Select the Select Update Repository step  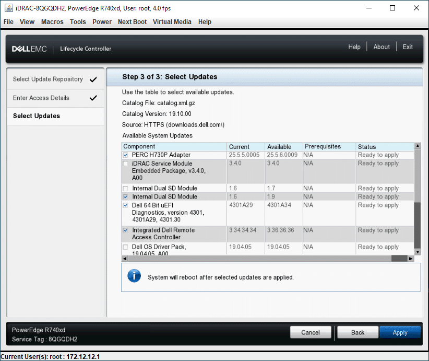click(55, 79)
